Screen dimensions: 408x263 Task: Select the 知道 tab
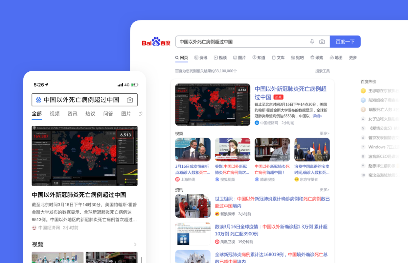pyautogui.click(x=259, y=58)
